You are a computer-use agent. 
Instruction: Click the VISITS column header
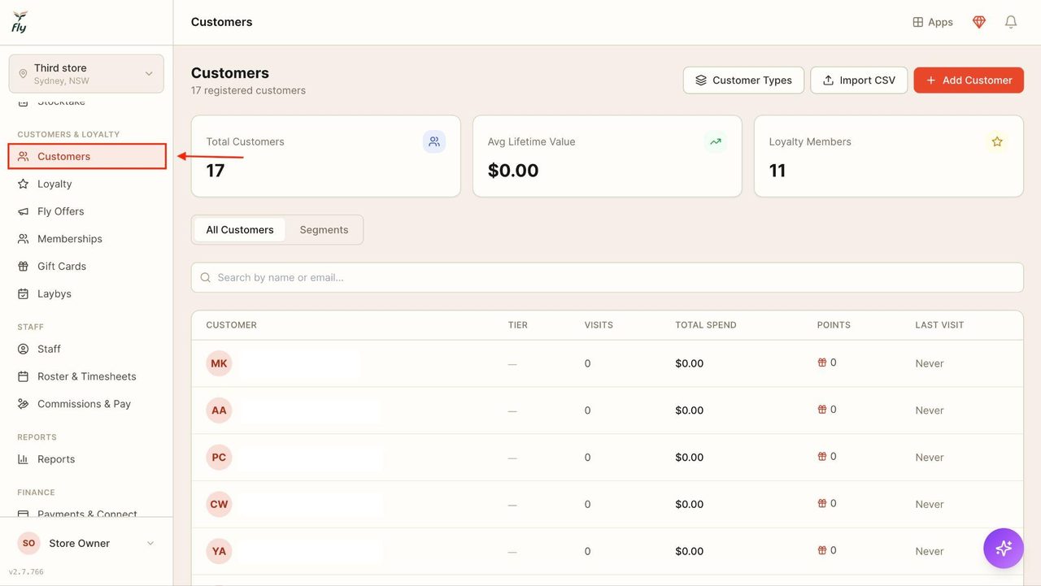pos(599,325)
